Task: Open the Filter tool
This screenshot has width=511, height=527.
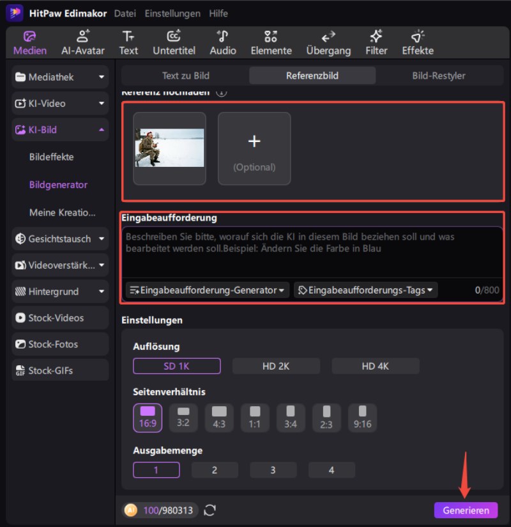Action: pyautogui.click(x=376, y=42)
